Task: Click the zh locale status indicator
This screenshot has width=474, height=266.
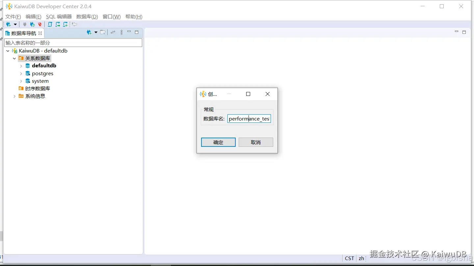Action: 361,258
